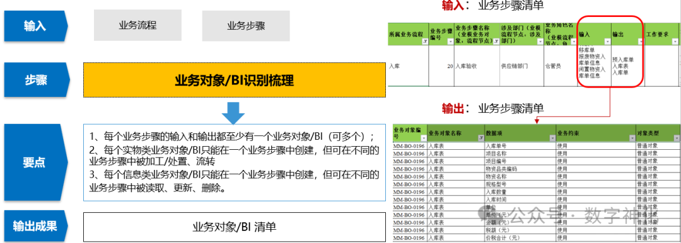The height and width of the screenshot is (243, 681).
Task: Click MM-BO-0196 in the 入库单号 row
Action: point(409,145)
